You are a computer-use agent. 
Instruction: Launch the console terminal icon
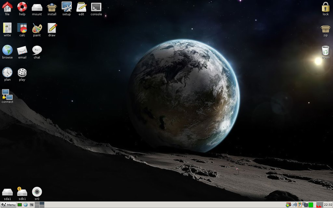[x=96, y=9]
